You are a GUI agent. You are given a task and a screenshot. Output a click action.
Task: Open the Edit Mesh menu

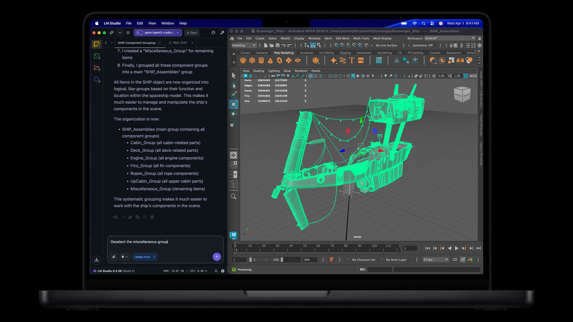point(342,38)
